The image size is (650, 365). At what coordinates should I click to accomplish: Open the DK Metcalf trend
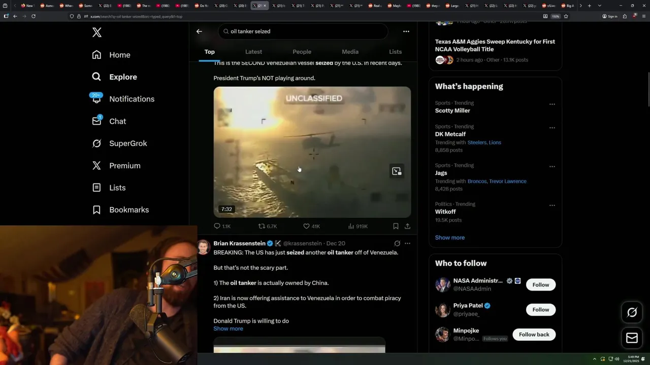(450, 134)
